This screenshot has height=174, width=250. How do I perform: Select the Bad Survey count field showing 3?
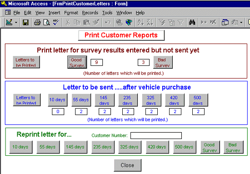tap(144, 62)
